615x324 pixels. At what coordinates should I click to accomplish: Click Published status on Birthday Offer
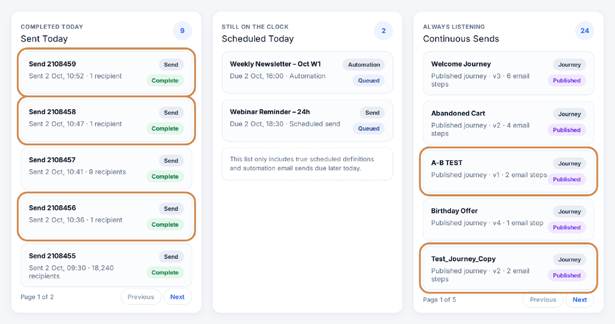tap(567, 227)
